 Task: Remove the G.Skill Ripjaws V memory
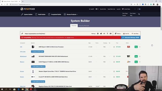click(140, 62)
